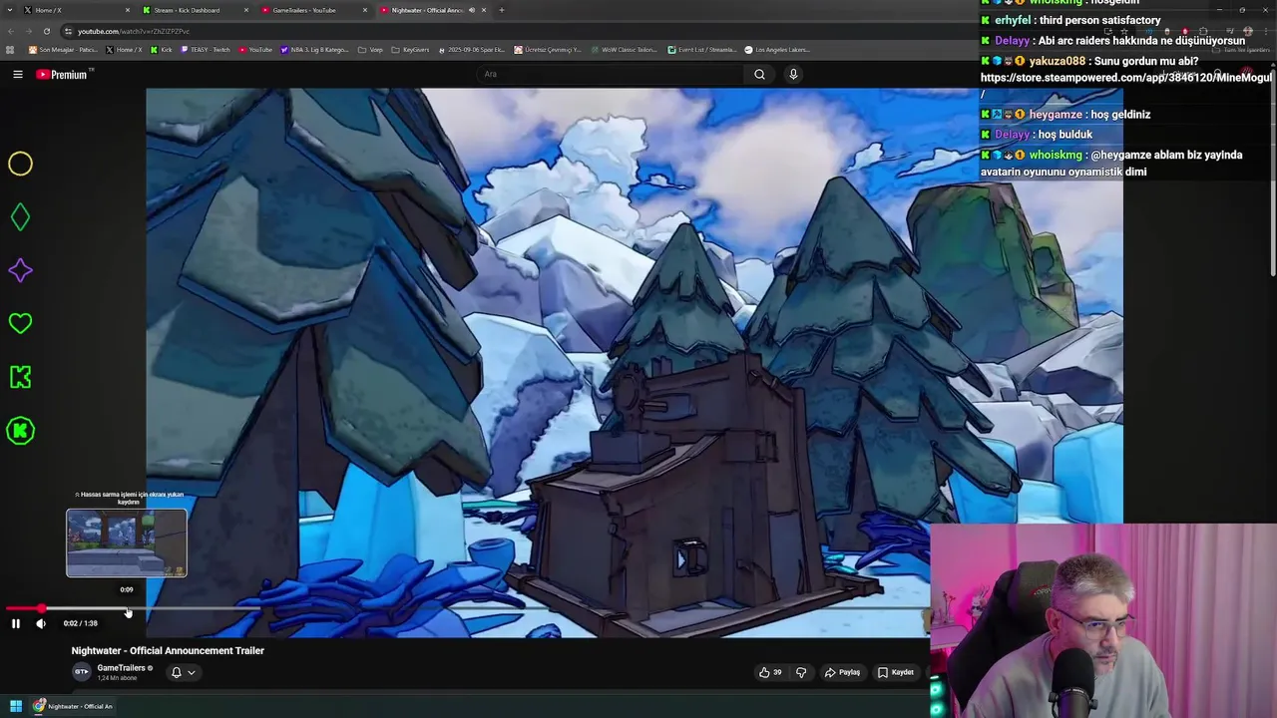This screenshot has width=1277, height=718.
Task: Open the Event List / Streamlabs bookmark
Action: click(x=701, y=50)
